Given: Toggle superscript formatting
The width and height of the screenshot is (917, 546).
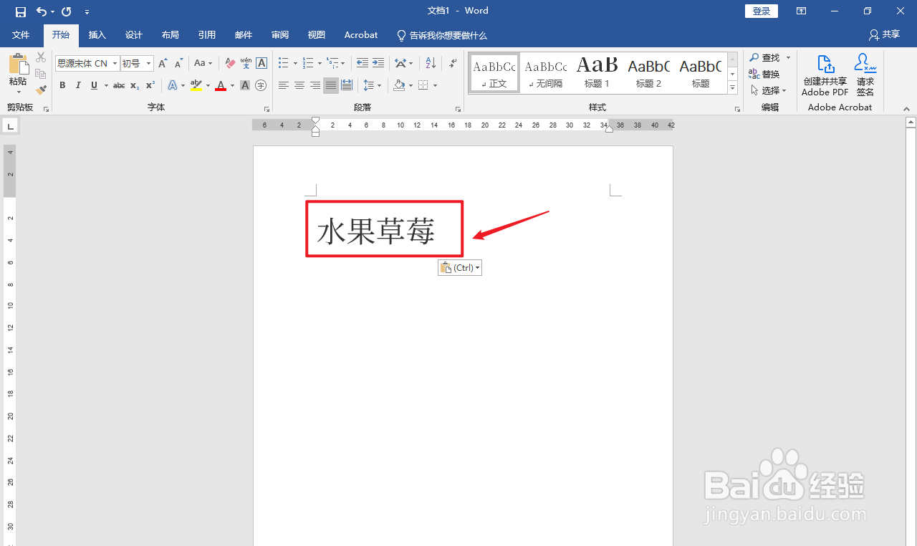Looking at the screenshot, I should [x=150, y=85].
